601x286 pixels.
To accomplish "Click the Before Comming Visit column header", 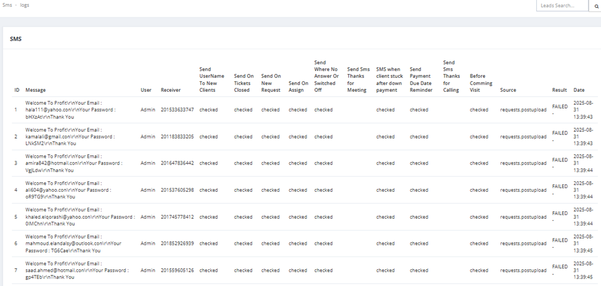I will pyautogui.click(x=481, y=83).
